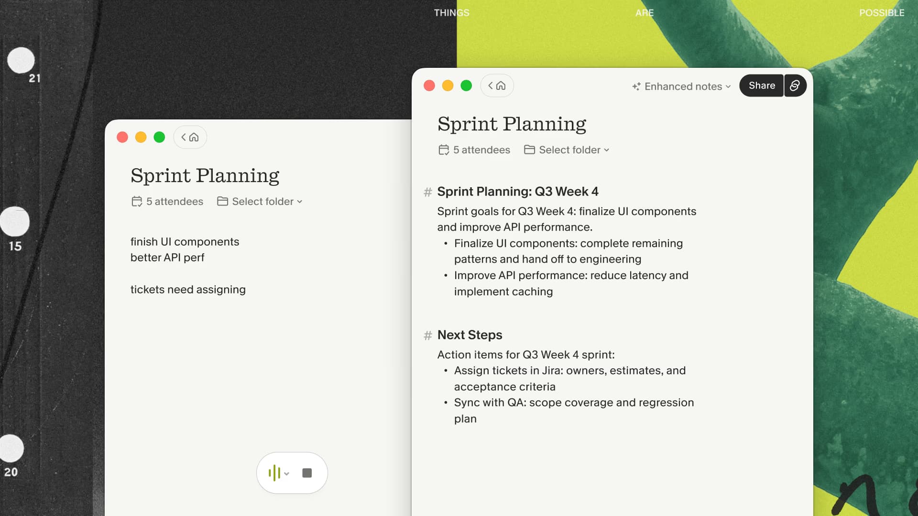Click the red close button of the right window
This screenshot has height=516, width=918.
click(429, 86)
